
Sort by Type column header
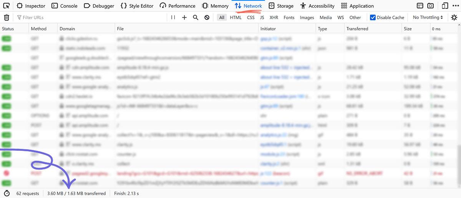pos(330,29)
